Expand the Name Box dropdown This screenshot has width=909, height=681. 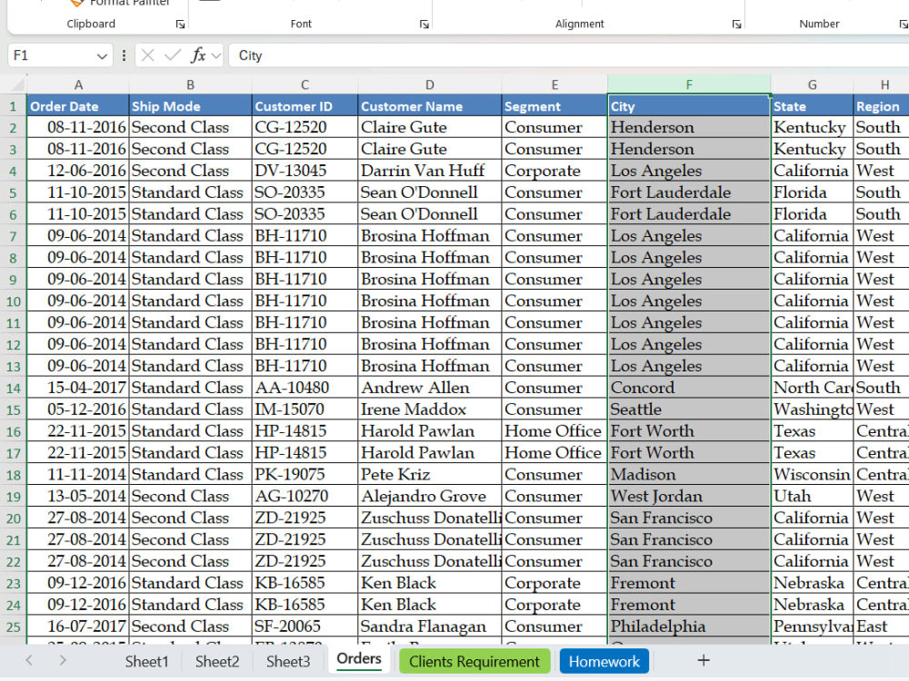tap(102, 56)
